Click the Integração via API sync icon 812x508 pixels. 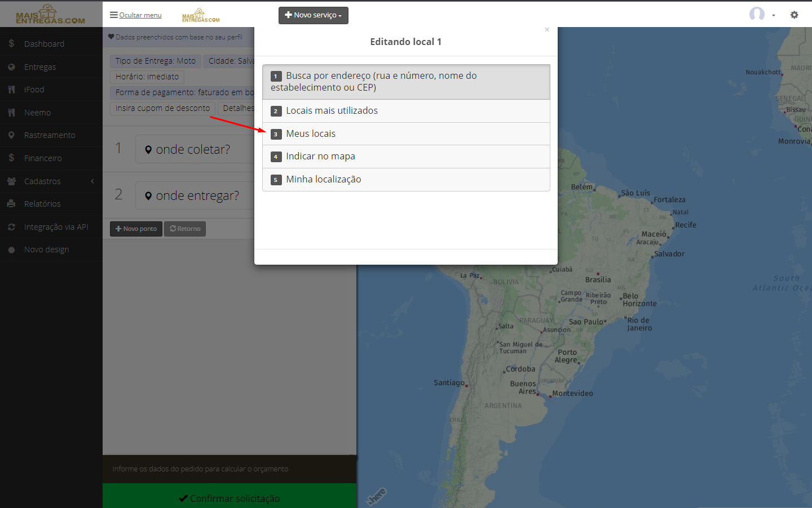coord(11,227)
